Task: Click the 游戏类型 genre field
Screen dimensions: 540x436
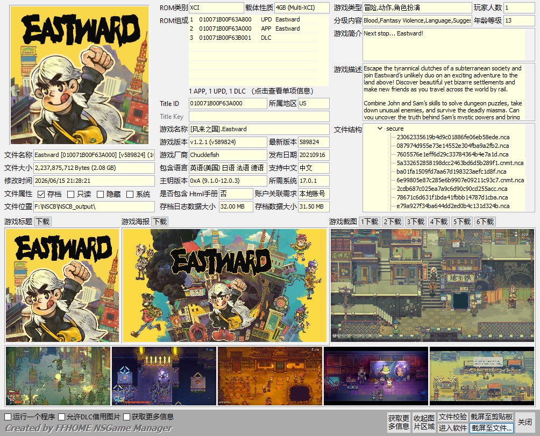Action: (x=417, y=8)
